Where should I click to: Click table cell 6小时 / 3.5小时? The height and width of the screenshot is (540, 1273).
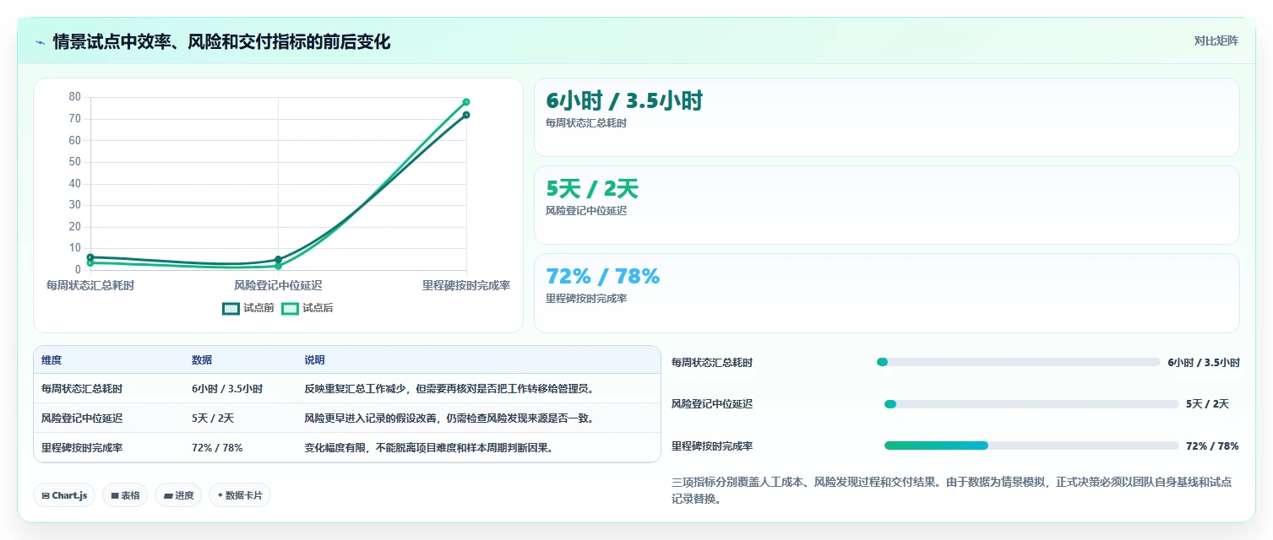pyautogui.click(x=227, y=389)
